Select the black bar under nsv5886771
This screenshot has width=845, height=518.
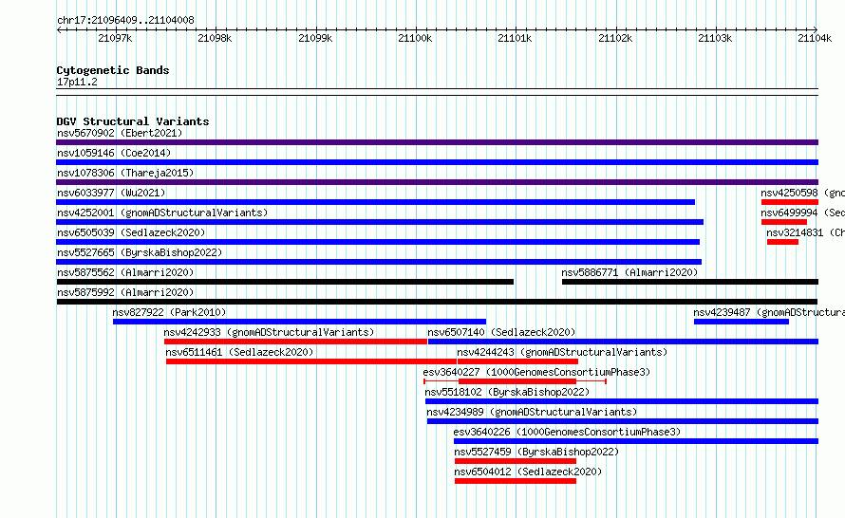coord(690,282)
